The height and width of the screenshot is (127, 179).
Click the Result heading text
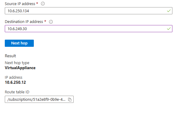(10, 56)
